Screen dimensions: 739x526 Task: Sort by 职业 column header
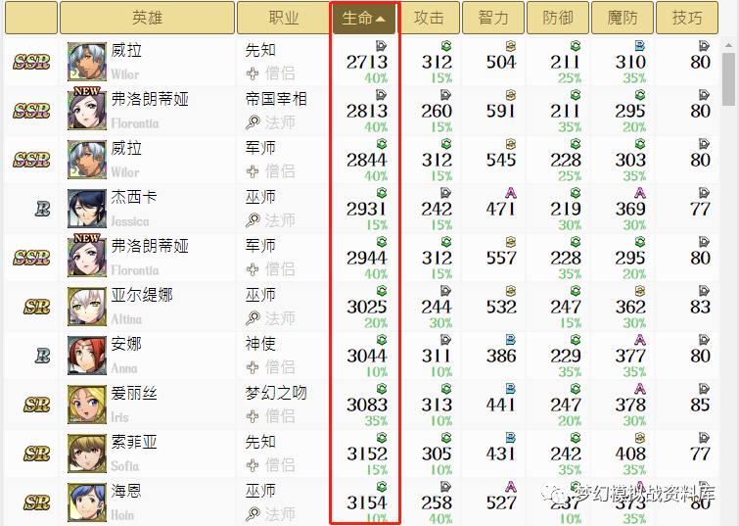283,18
